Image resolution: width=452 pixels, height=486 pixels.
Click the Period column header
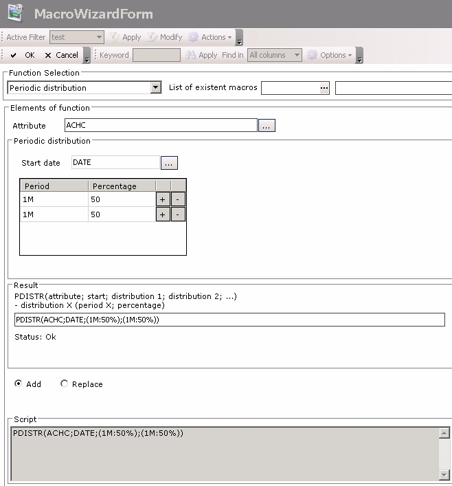[54, 186]
